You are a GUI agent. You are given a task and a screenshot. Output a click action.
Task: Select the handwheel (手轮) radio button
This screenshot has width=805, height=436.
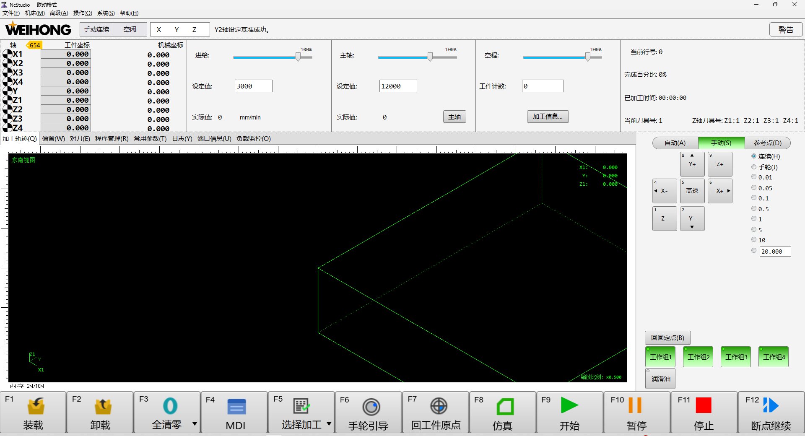754,167
